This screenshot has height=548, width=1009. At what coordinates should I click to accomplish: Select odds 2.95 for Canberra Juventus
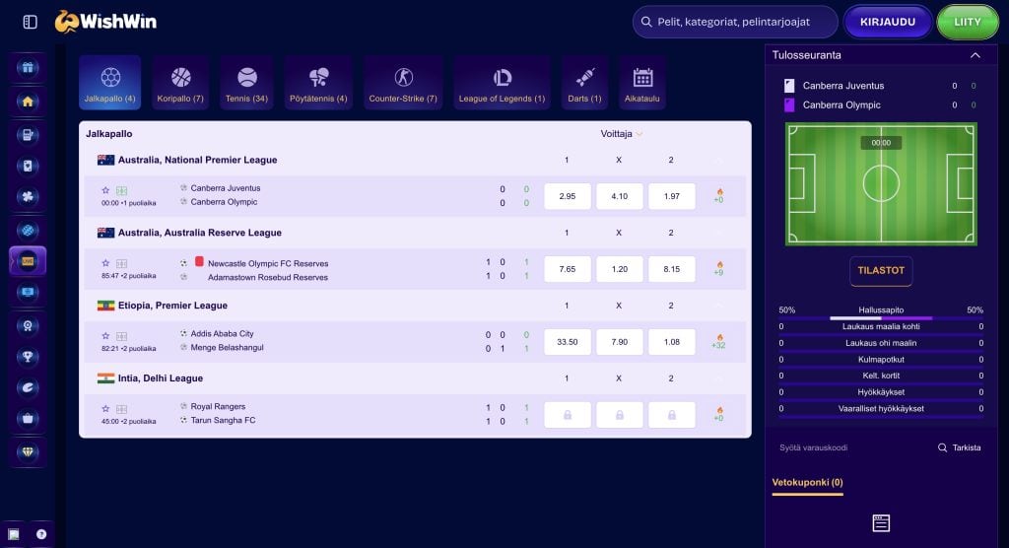(x=568, y=196)
